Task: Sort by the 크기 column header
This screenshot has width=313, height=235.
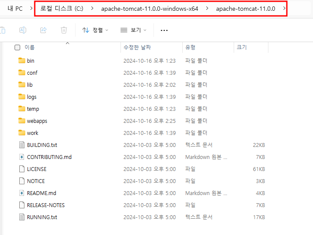Action: (242, 47)
